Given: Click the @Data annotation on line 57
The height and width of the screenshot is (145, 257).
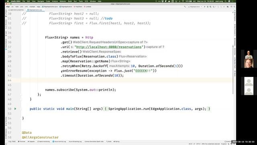Looking at the screenshot, I should pyautogui.click(x=27, y=133).
